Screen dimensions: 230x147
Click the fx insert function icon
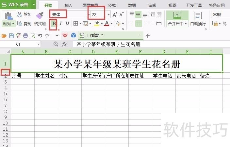[64, 44]
